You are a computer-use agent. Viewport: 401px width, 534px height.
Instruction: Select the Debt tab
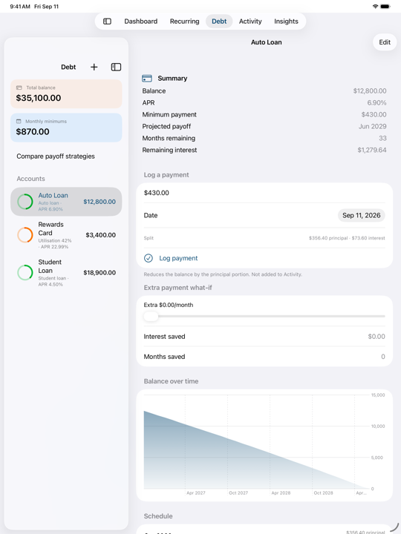click(x=219, y=21)
